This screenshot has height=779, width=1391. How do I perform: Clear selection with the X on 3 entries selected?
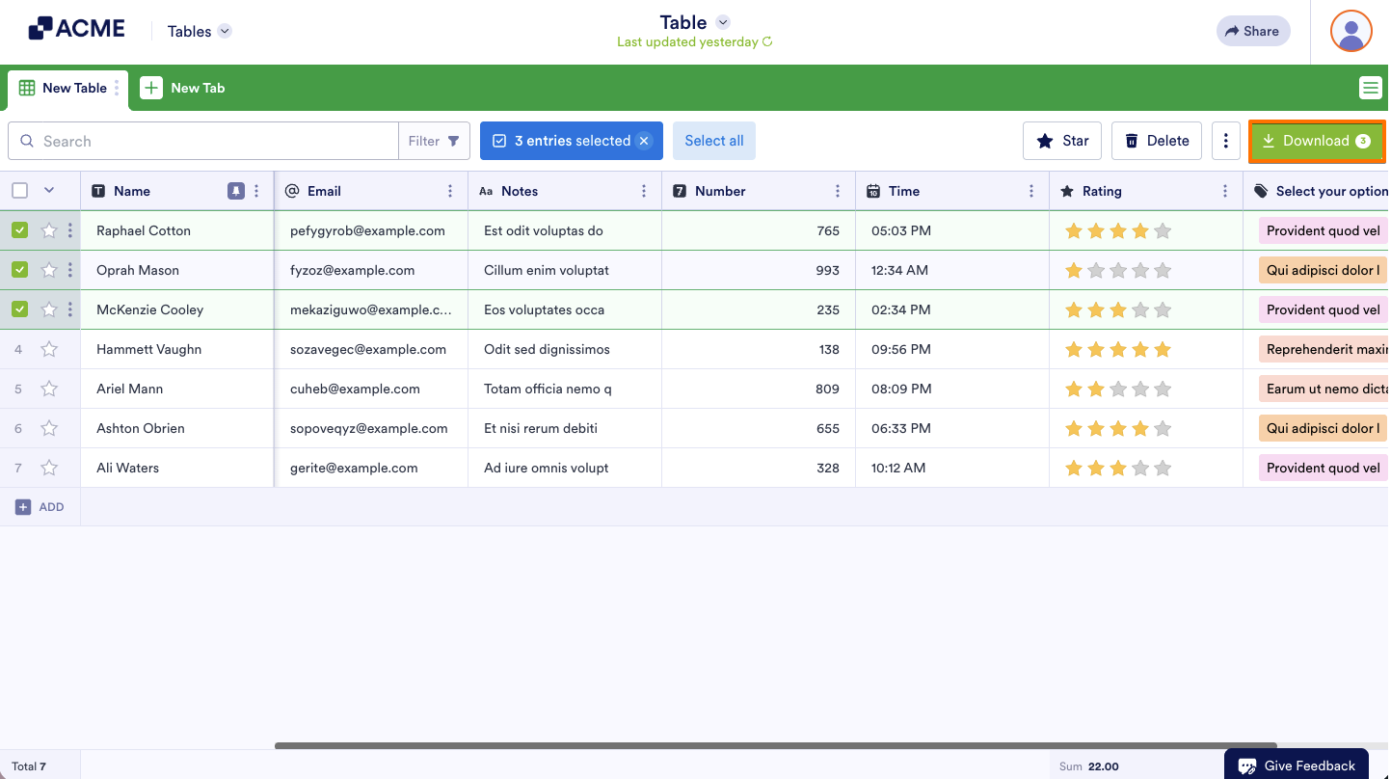pos(644,141)
